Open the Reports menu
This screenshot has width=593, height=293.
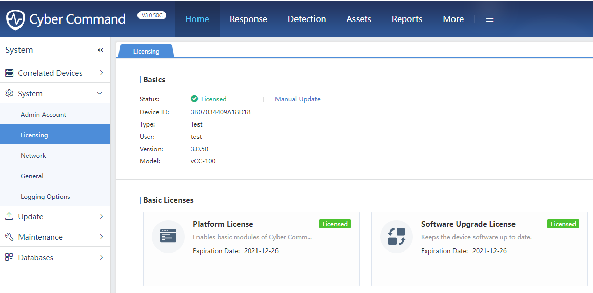click(407, 19)
